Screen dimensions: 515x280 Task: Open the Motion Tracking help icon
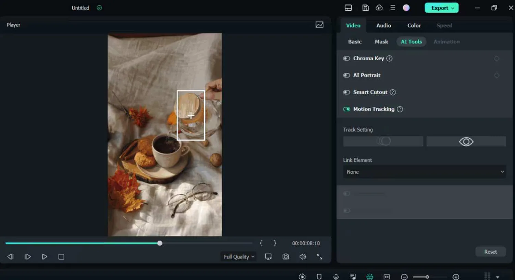point(400,109)
